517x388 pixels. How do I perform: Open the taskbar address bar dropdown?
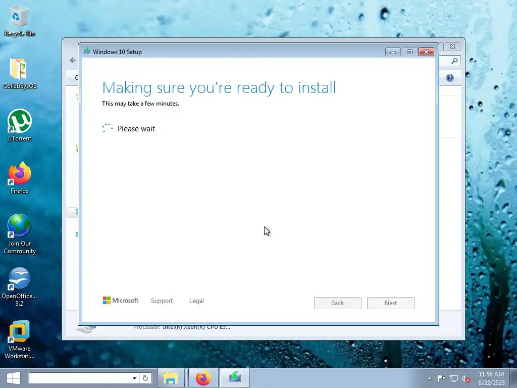134,378
